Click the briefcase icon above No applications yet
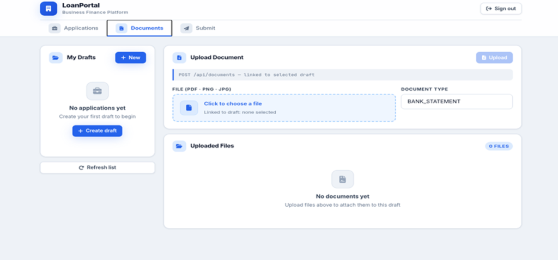 pyautogui.click(x=97, y=91)
